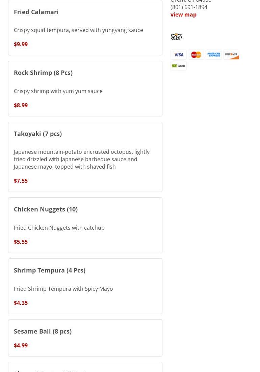Select Rock Shrimp (8 Pcs) item
This screenshot has width=260, height=372.
coord(43,73)
